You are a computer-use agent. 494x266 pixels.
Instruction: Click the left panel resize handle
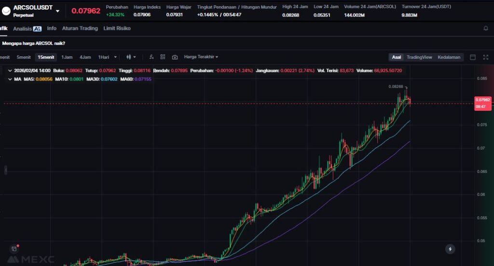click(5, 170)
